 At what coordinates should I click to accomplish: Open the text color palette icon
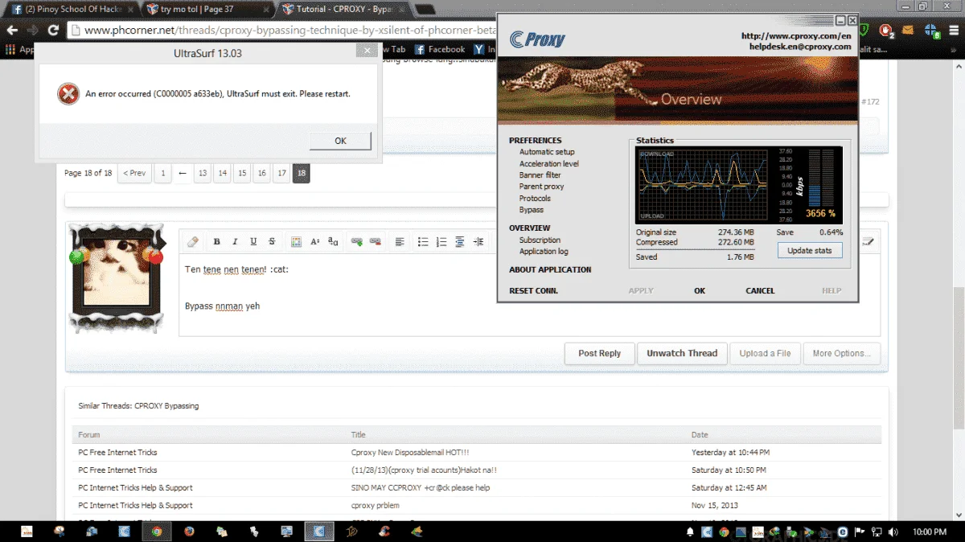point(296,241)
